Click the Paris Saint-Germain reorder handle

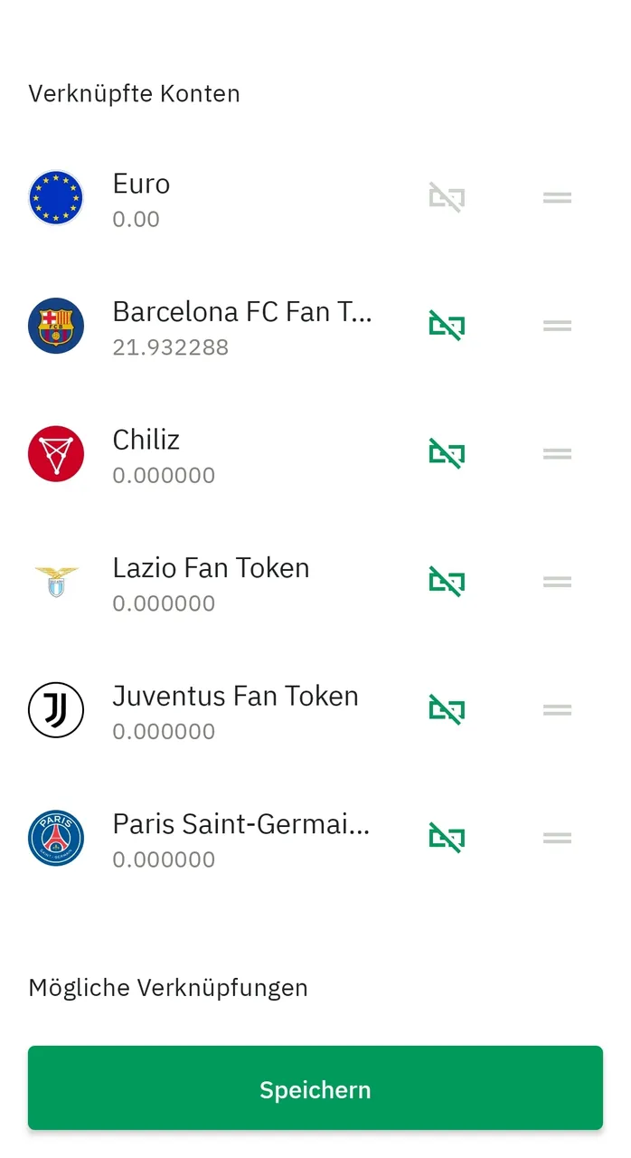[x=557, y=838]
